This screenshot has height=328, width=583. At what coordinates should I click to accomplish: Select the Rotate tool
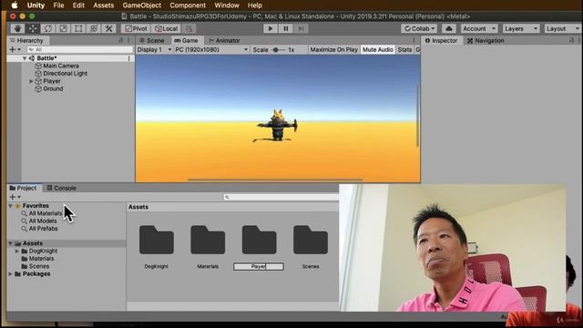point(48,28)
